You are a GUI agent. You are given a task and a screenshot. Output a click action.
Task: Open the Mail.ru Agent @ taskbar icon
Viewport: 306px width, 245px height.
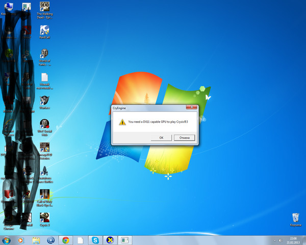(50, 240)
